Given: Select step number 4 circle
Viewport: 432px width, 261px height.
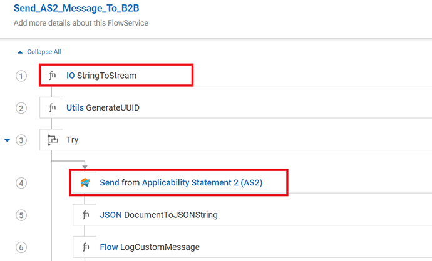Looking at the screenshot, I should tap(22, 184).
